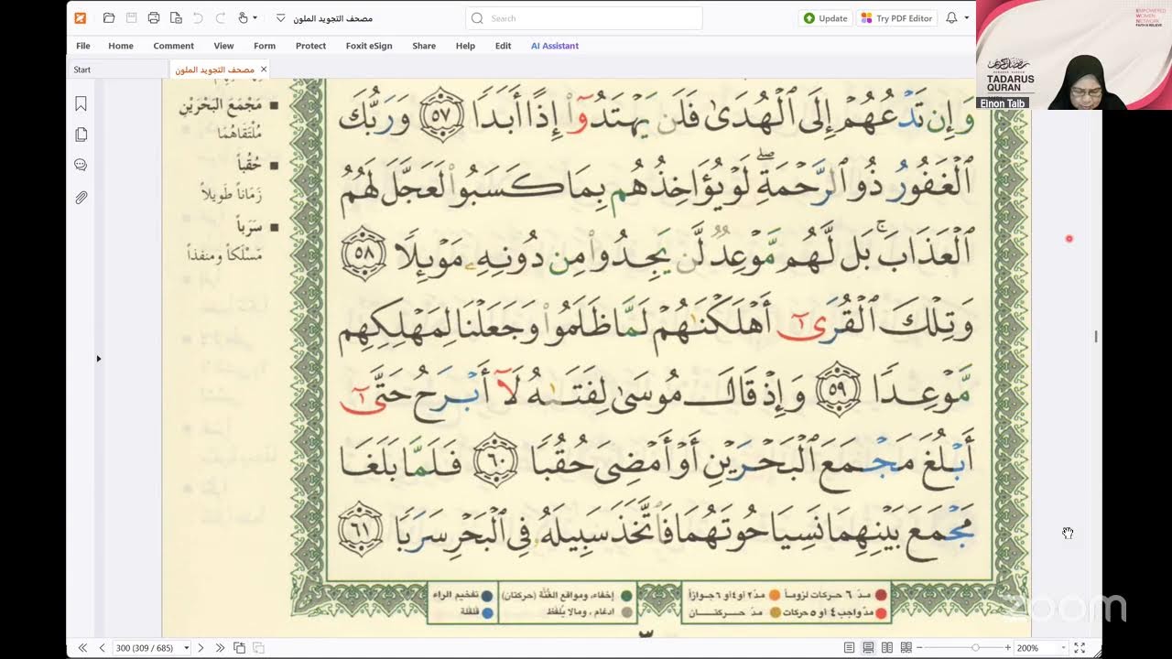The height and width of the screenshot is (659, 1172).
Task: Go to the last page
Action: (220, 648)
